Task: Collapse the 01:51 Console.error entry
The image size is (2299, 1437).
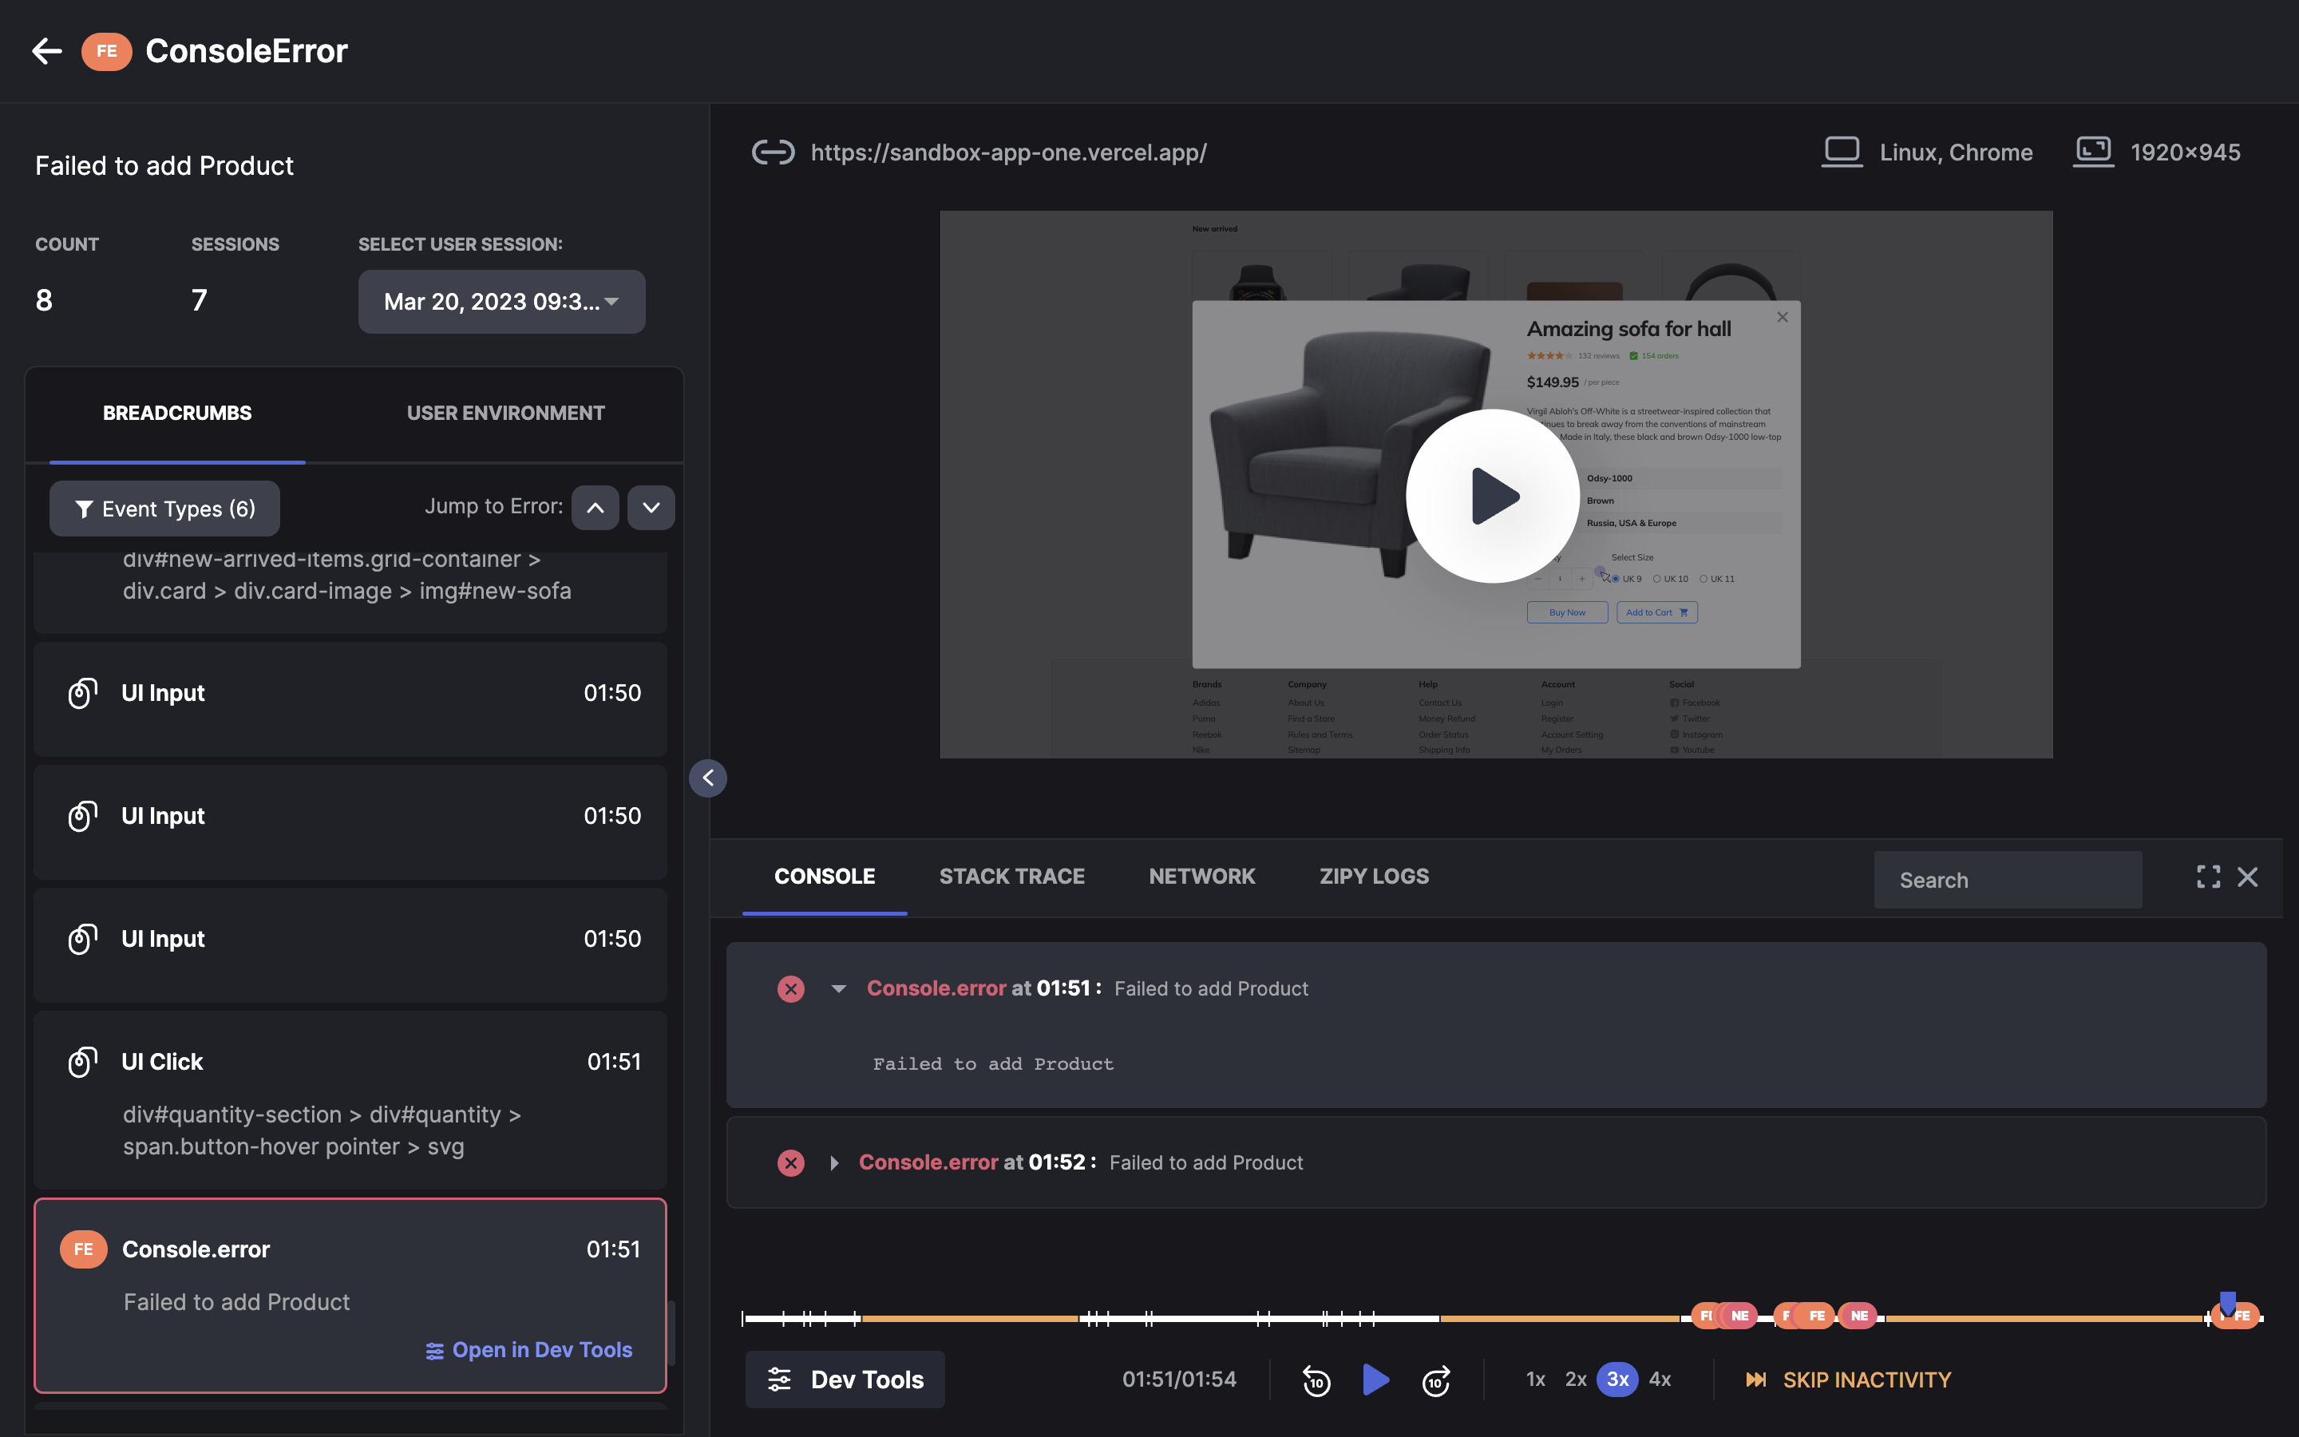Action: 838,988
